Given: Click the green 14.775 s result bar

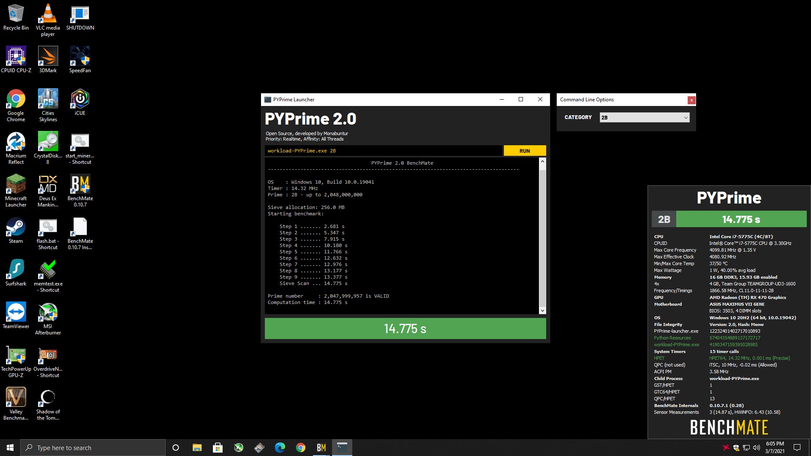Looking at the screenshot, I should tap(405, 328).
